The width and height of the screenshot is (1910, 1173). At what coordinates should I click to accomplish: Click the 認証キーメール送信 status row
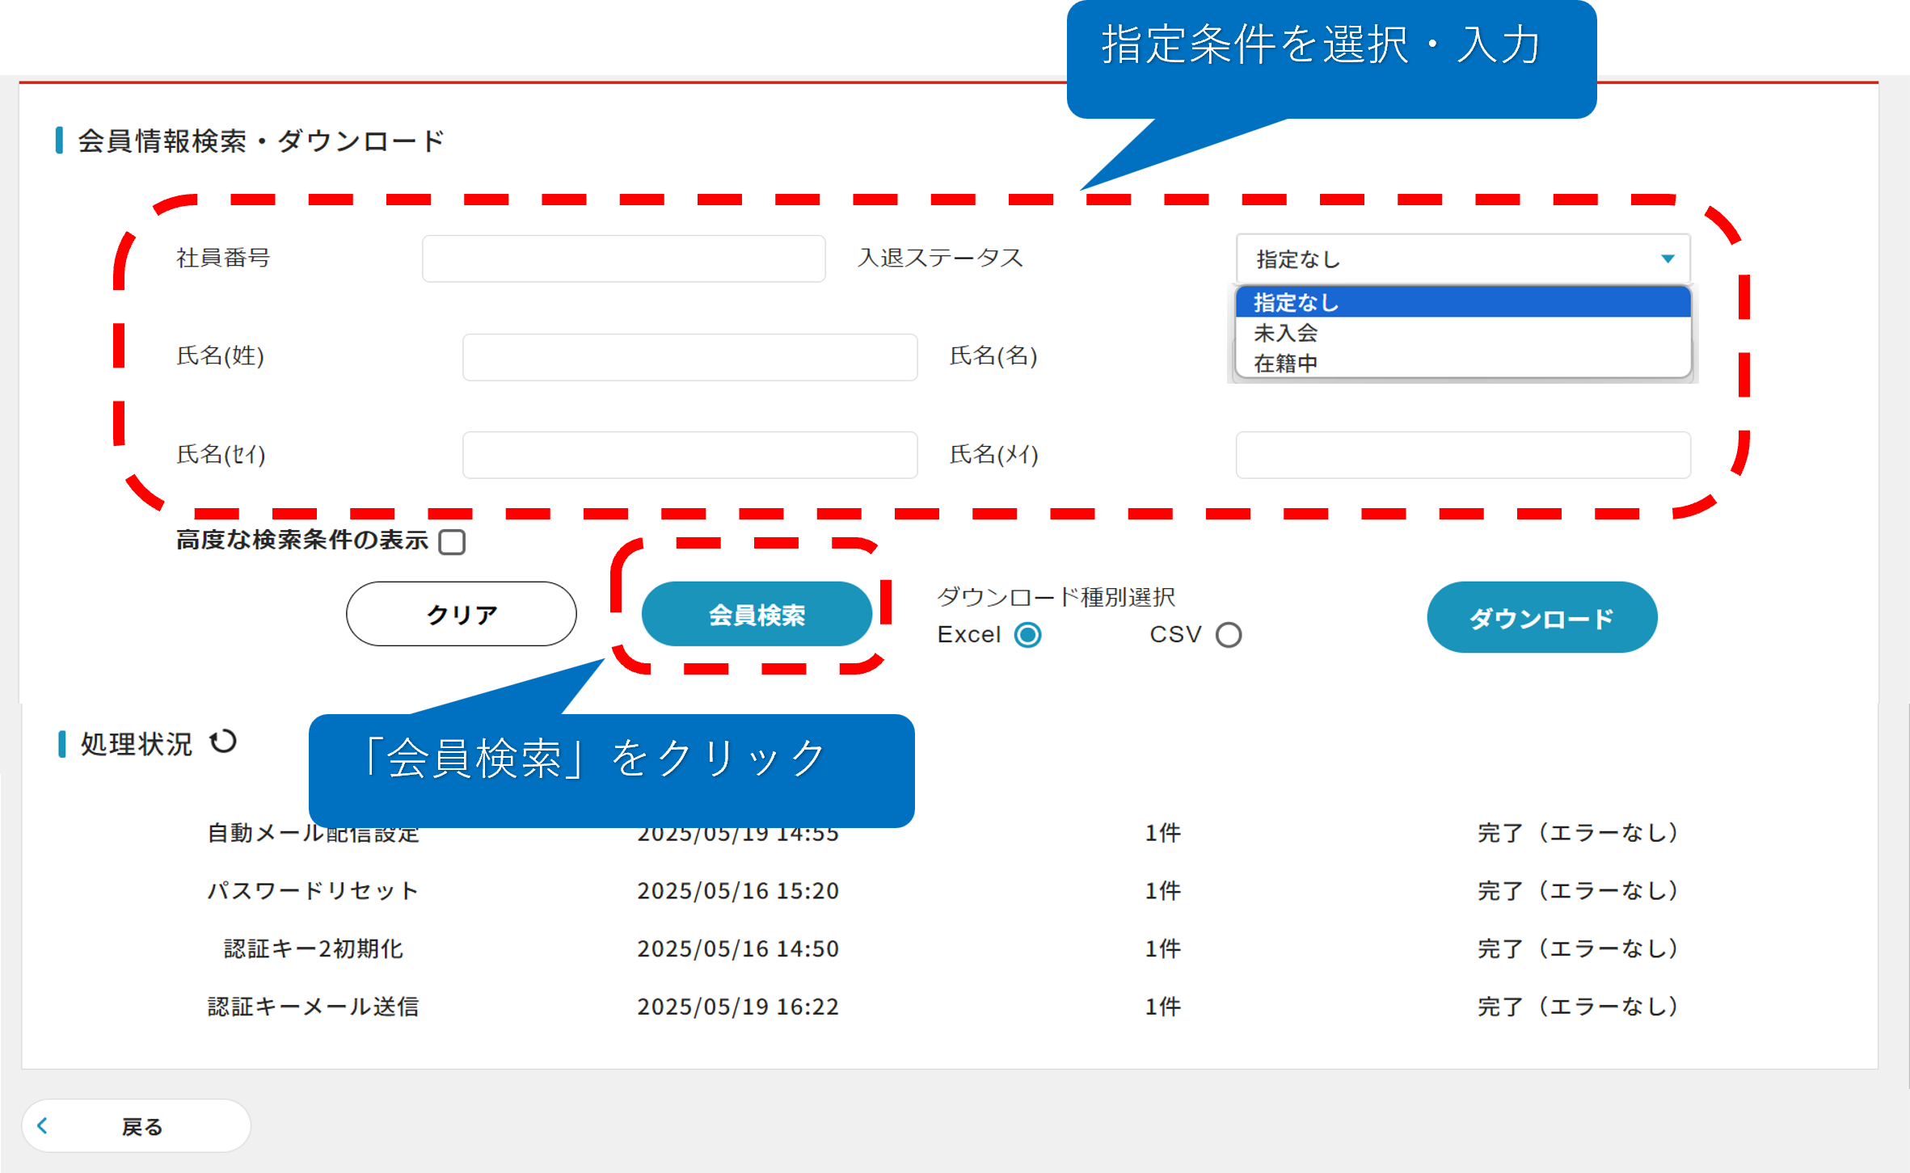point(313,1007)
